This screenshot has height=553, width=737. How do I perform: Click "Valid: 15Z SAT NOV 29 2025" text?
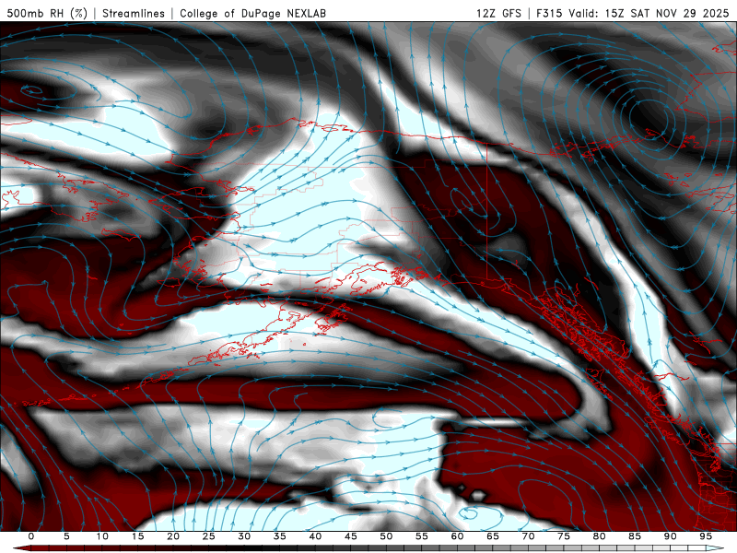tap(649, 13)
